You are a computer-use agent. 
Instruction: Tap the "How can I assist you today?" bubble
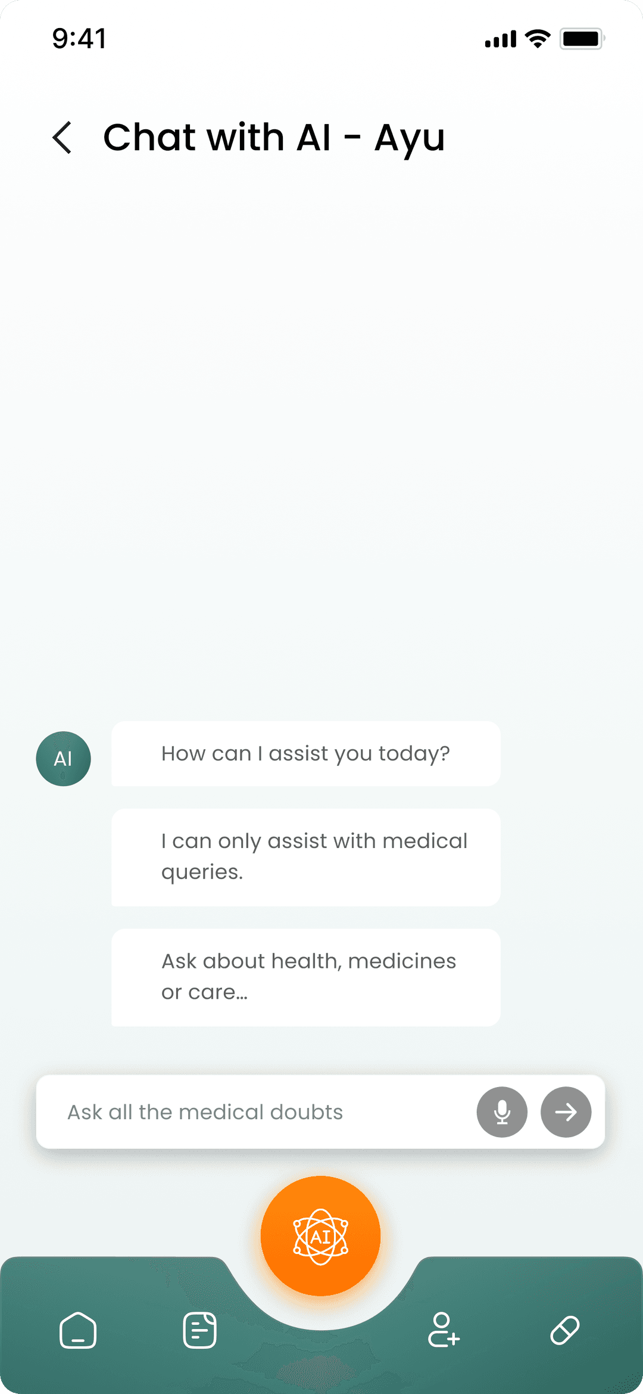(305, 754)
